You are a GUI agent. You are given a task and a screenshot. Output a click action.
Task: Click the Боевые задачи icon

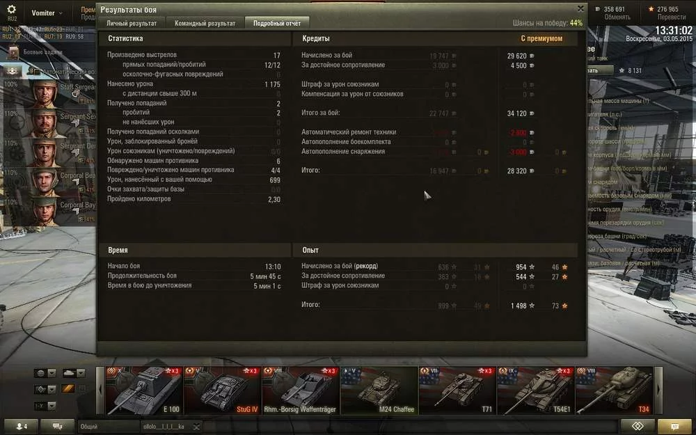(13, 52)
